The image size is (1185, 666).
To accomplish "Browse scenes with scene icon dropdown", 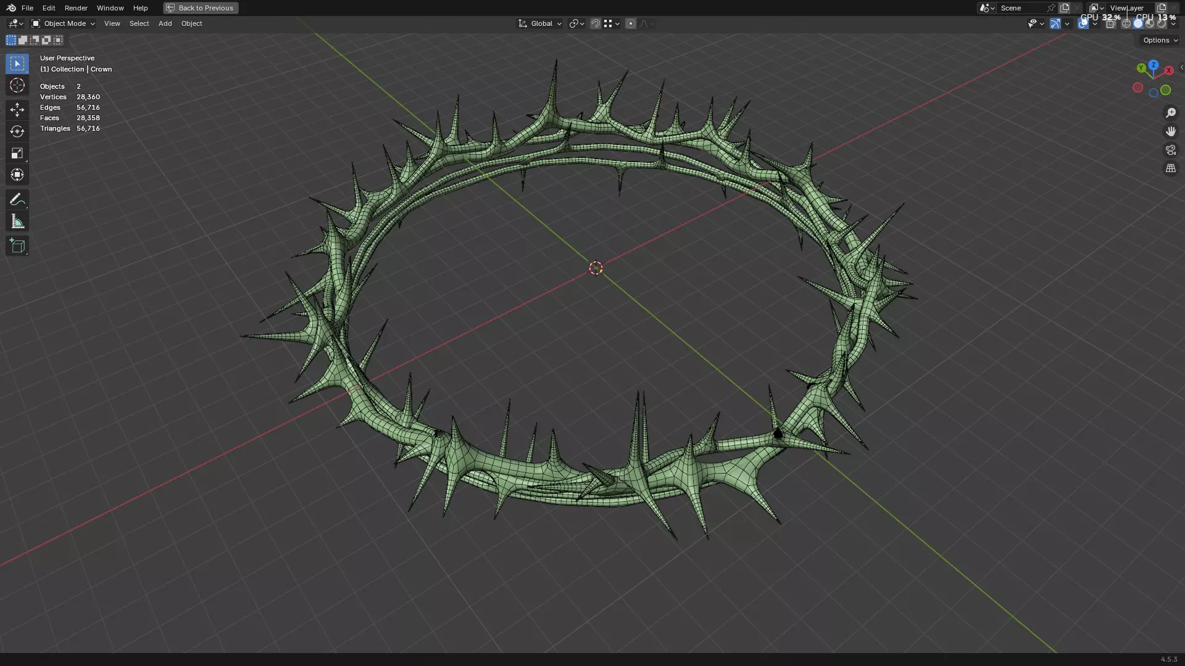I will point(987,8).
